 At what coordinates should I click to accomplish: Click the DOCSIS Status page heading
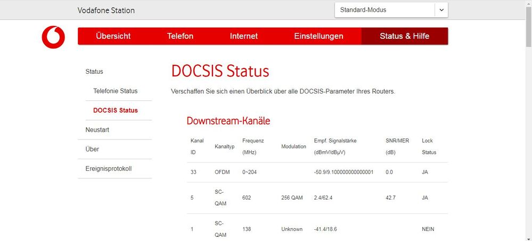point(220,72)
